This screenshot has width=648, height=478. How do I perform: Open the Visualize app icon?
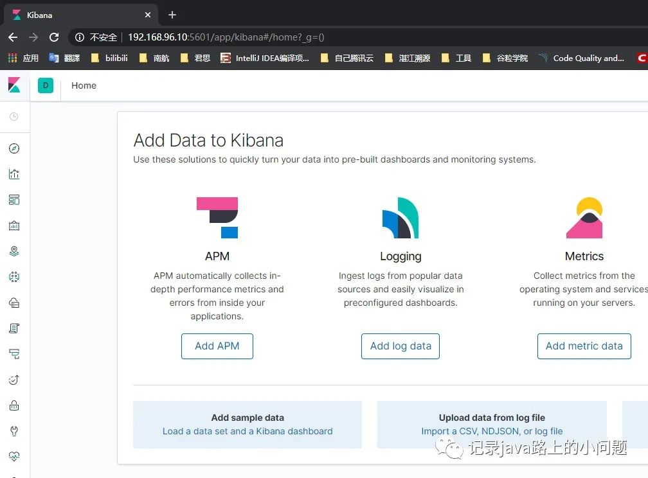point(14,173)
